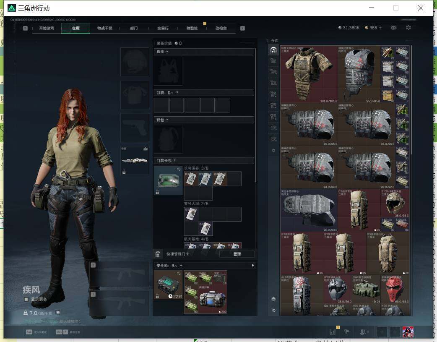Click the 背包 help question mark
Screen dimensions: 437x342
167,120
